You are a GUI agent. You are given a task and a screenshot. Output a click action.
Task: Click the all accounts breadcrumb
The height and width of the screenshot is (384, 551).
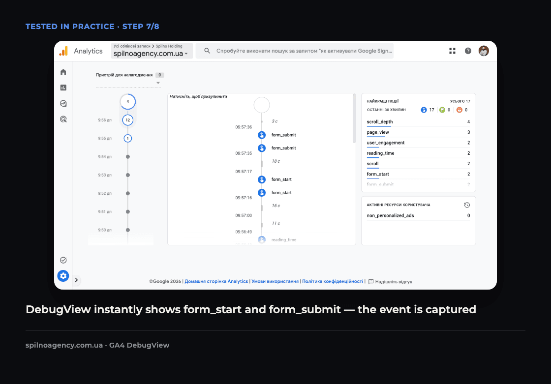point(132,46)
